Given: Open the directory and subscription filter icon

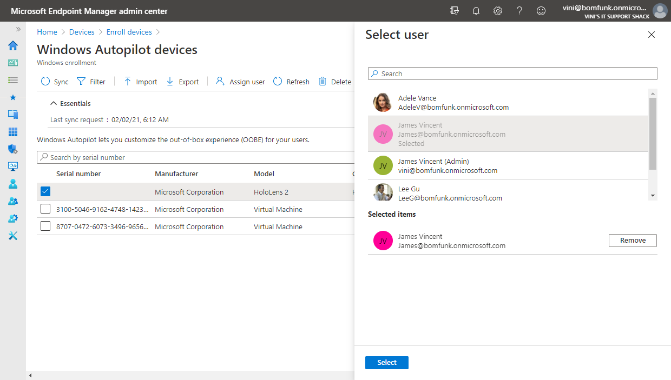Looking at the screenshot, I should point(455,11).
